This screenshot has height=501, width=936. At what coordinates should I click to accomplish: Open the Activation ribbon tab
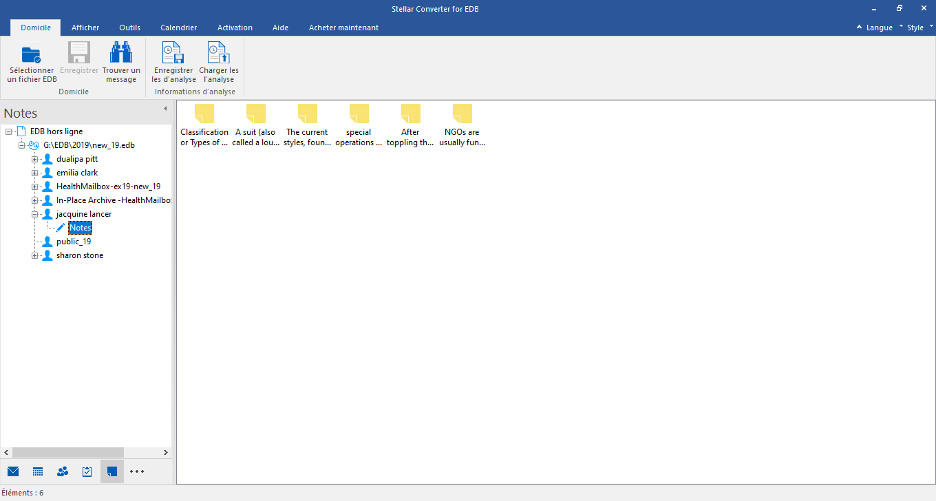coord(235,28)
